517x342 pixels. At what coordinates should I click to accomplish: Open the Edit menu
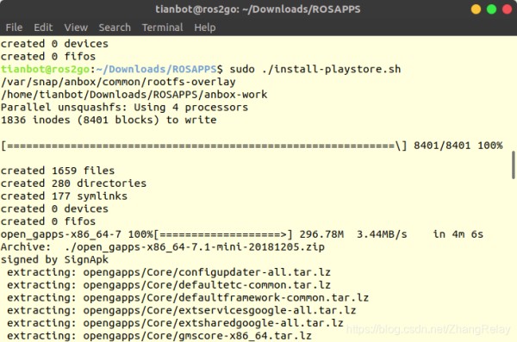[x=43, y=28]
